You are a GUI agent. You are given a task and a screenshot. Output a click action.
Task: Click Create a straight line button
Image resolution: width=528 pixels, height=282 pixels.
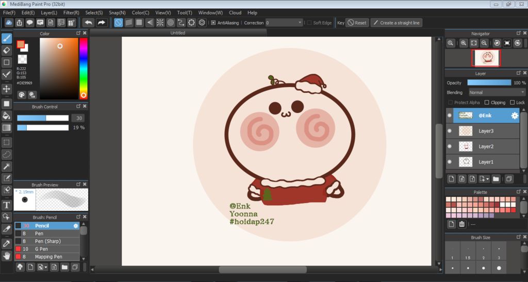click(397, 23)
